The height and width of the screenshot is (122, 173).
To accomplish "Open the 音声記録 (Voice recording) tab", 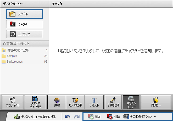I will (113, 102).
